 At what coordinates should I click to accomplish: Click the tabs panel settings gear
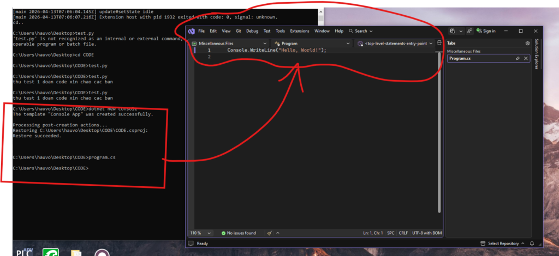point(527,43)
